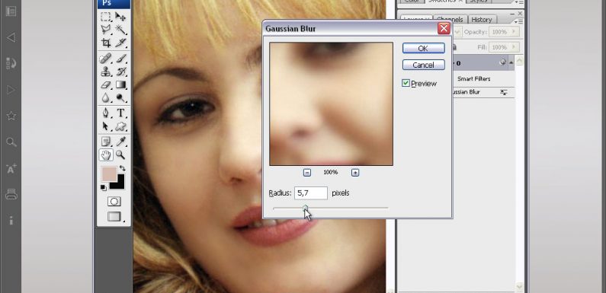Click the Layers panel scroll up arrow
The width and height of the screenshot is (606, 293).
point(519,61)
